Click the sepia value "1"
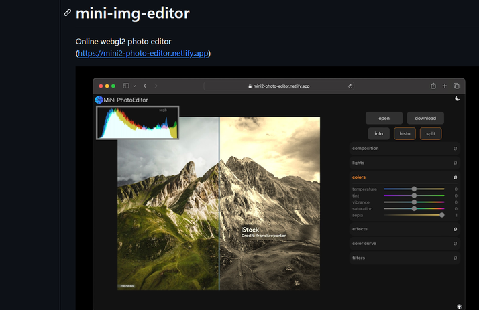 [456, 215]
